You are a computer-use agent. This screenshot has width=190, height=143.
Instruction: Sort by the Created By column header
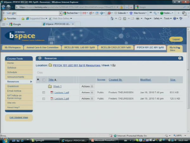click(115, 80)
